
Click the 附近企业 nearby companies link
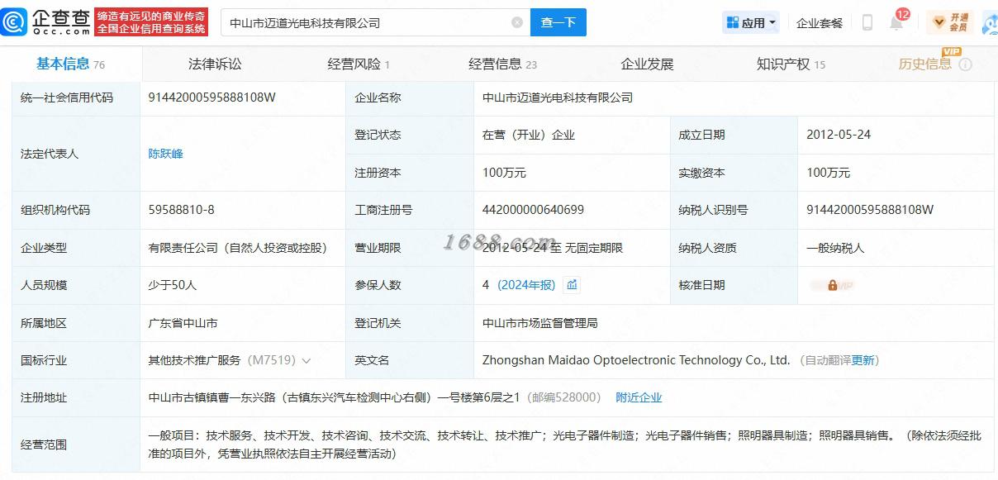[639, 397]
